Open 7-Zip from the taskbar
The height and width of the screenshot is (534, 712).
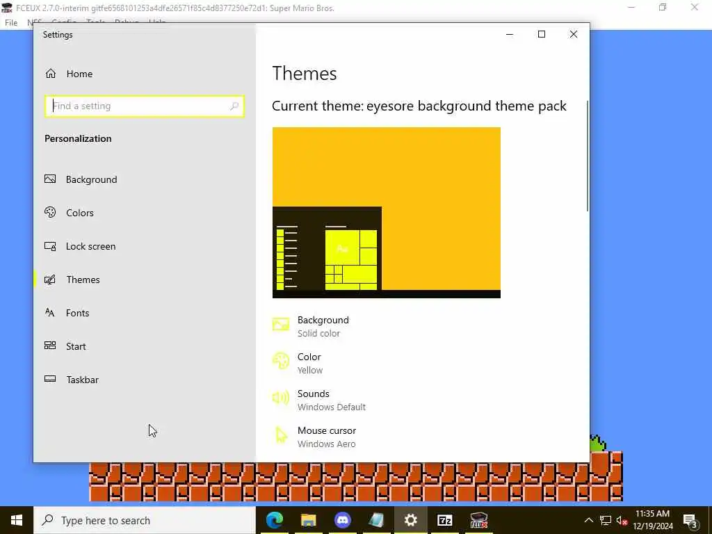(444, 520)
